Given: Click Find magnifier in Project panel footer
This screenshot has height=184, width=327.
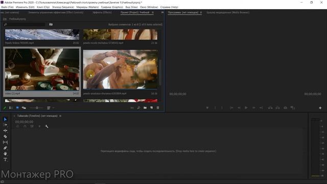Looking at the screenshot, I should tap(138, 108).
